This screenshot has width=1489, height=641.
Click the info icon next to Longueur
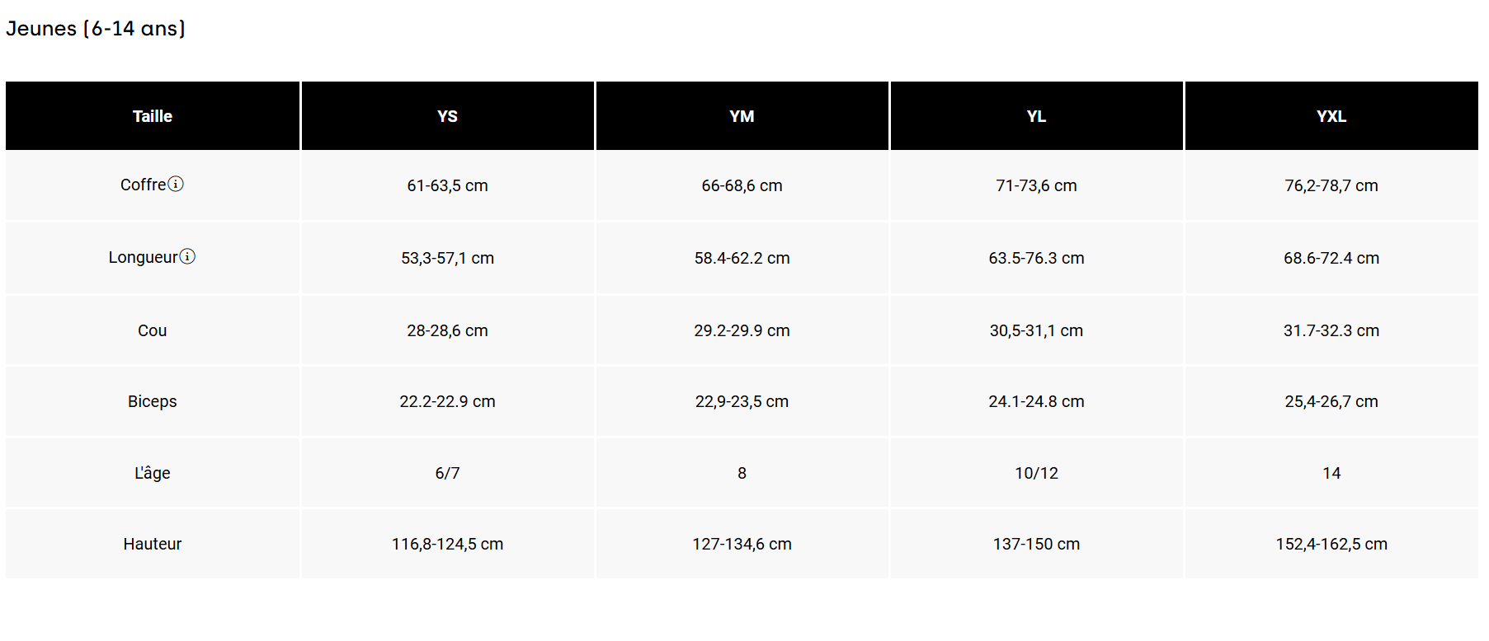[188, 256]
